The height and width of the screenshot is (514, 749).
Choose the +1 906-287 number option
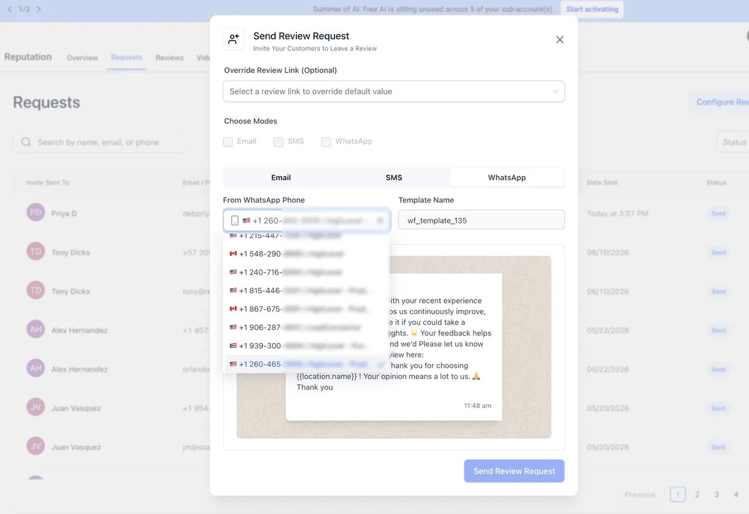tap(306, 327)
